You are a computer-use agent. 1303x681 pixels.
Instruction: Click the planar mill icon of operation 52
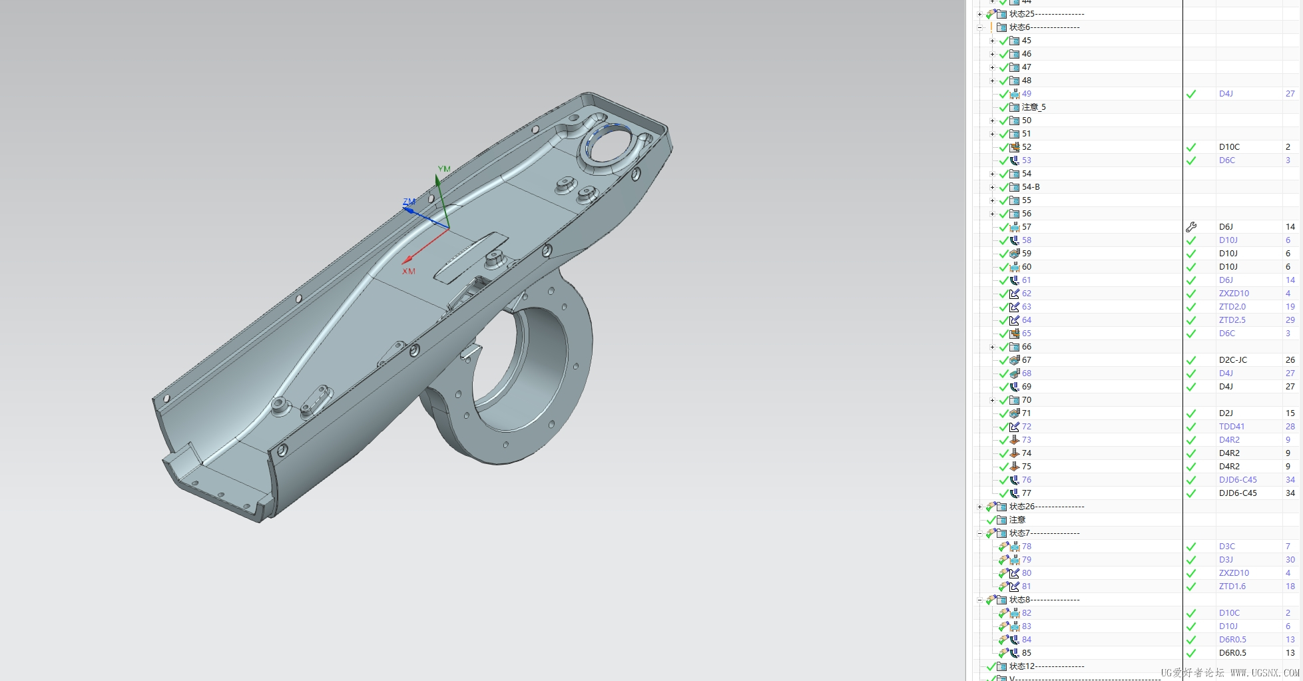(x=1014, y=147)
